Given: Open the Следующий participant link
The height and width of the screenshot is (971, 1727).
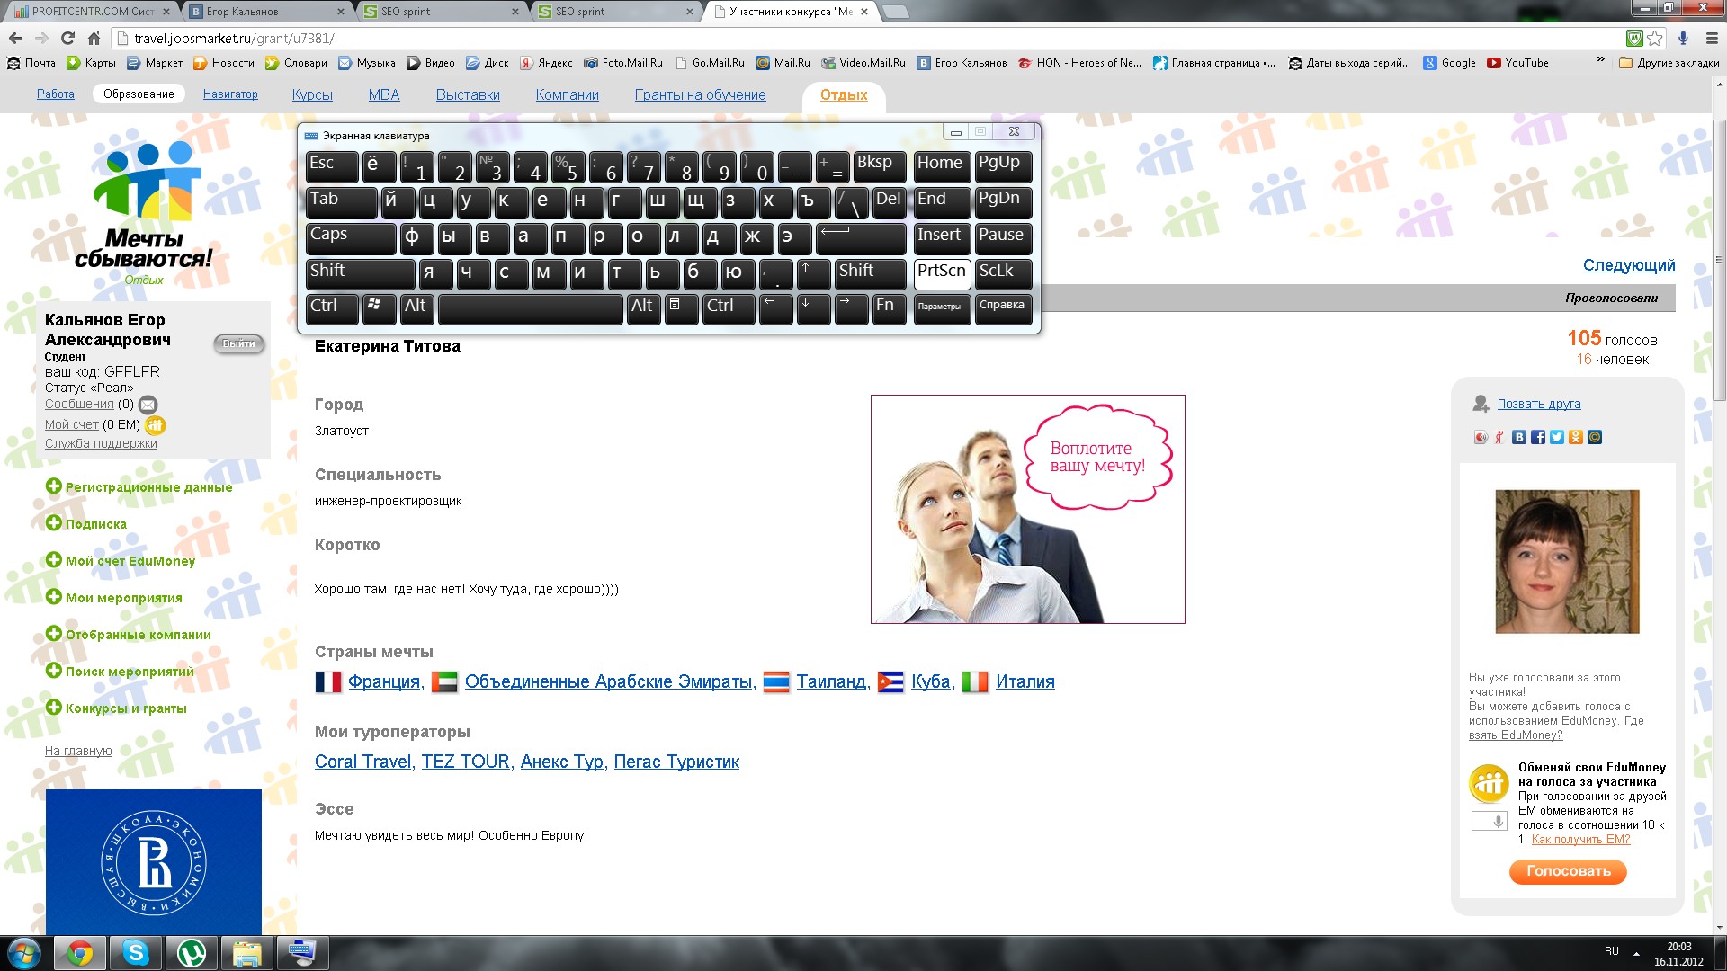Looking at the screenshot, I should point(1628,265).
